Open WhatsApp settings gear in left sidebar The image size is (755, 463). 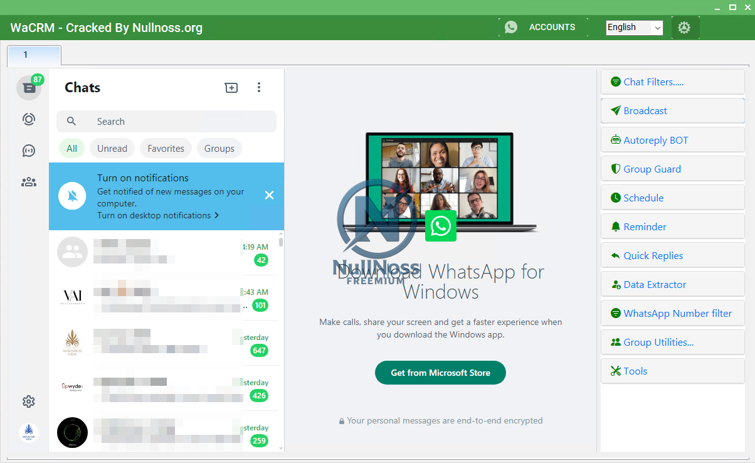pyautogui.click(x=29, y=402)
